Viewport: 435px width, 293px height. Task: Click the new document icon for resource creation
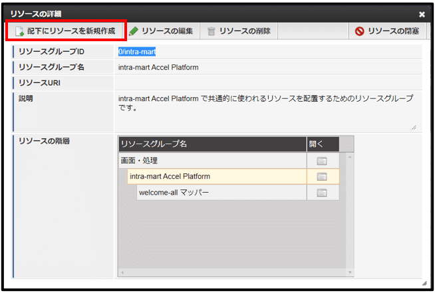point(19,31)
